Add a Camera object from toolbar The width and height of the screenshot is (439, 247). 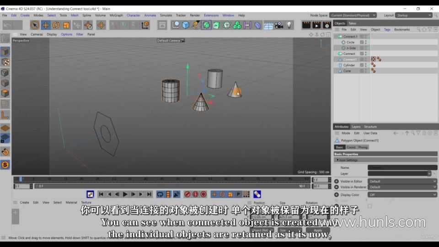278,25
